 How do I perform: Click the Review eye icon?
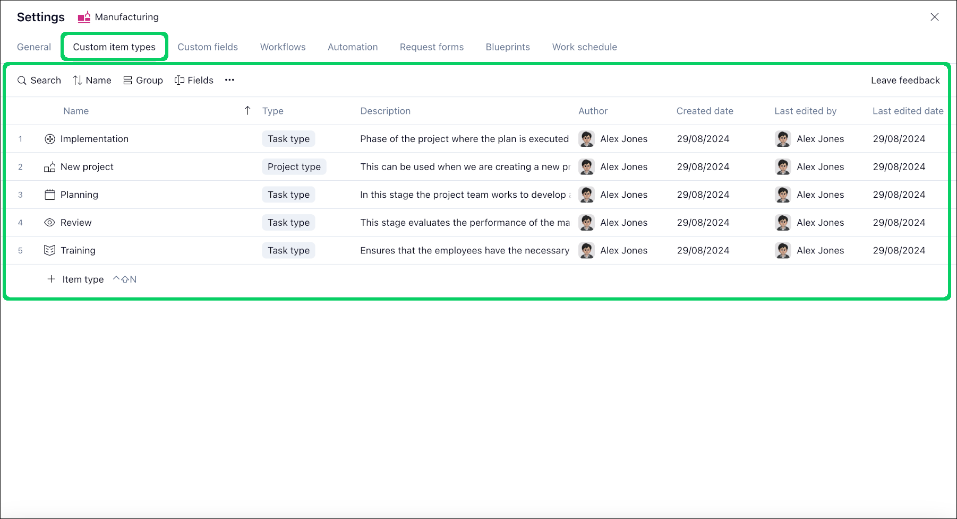(49, 223)
